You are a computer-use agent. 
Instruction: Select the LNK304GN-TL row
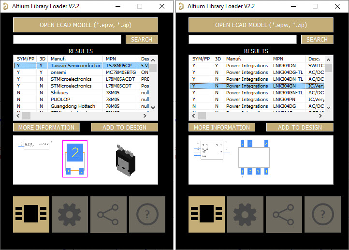tap(257, 93)
